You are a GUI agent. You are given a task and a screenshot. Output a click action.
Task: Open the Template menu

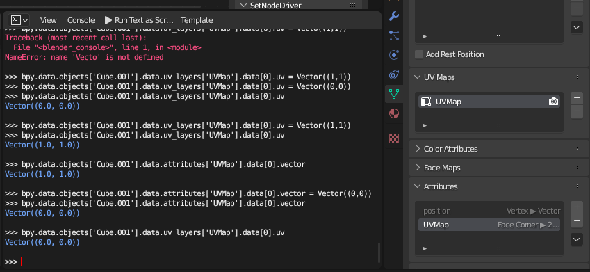pos(197,20)
